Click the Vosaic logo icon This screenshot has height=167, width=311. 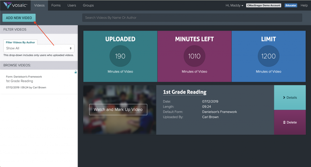click(x=8, y=5)
